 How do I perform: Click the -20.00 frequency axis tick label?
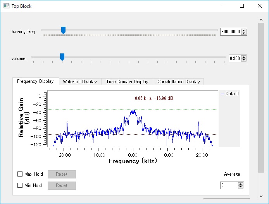[x=64, y=155]
